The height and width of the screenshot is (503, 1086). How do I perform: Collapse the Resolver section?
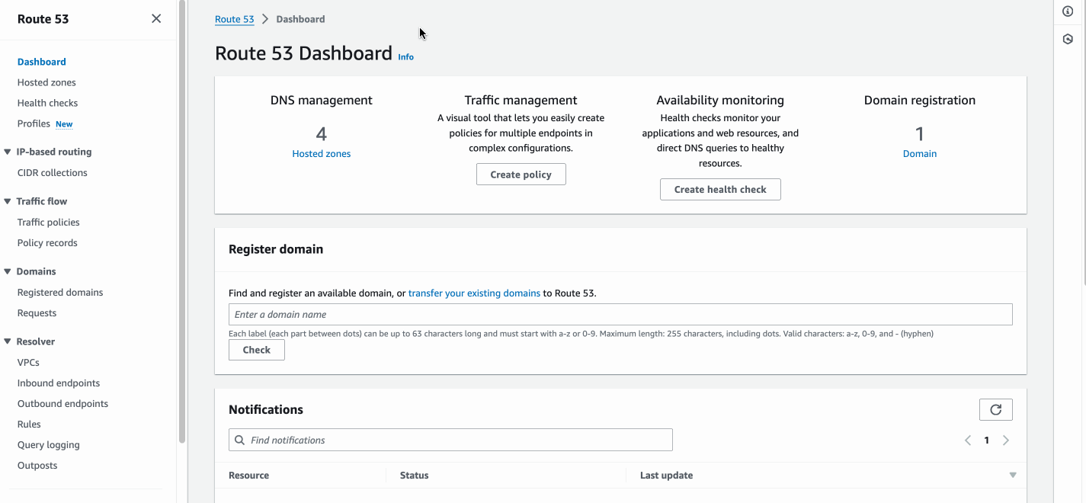click(8, 341)
